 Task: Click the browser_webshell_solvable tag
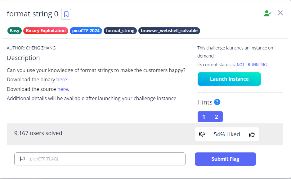[169, 31]
